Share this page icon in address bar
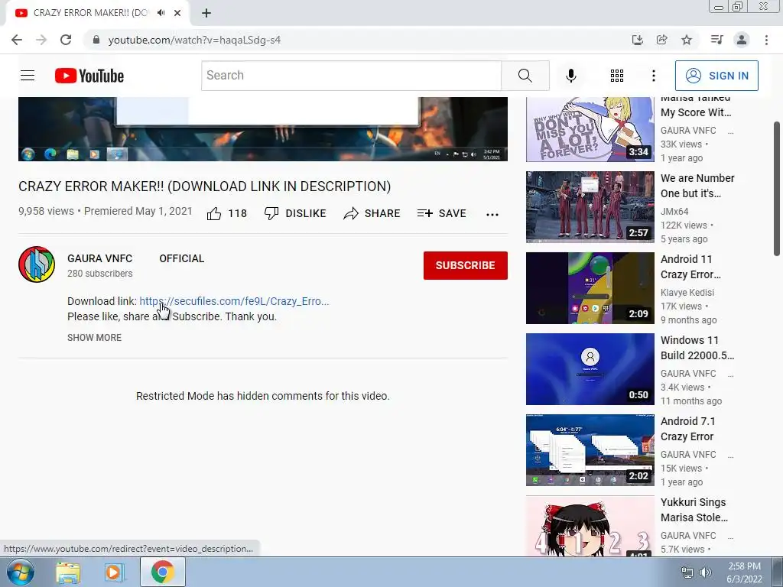The width and height of the screenshot is (783, 587). pos(661,40)
